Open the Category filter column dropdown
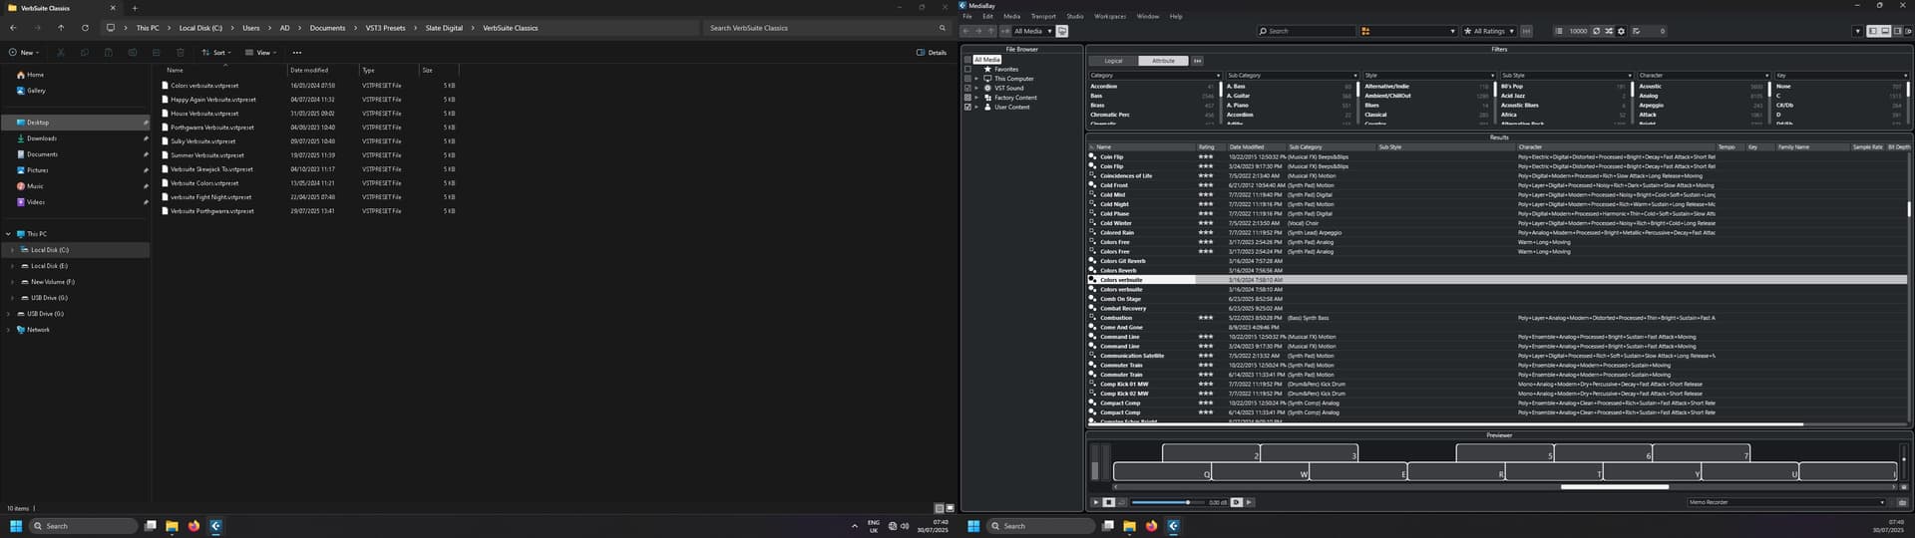 click(1155, 75)
